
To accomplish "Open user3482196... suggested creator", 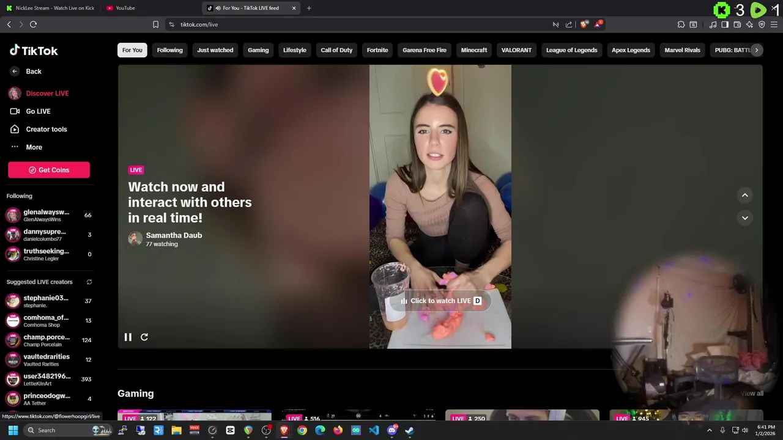I will click(49, 380).
